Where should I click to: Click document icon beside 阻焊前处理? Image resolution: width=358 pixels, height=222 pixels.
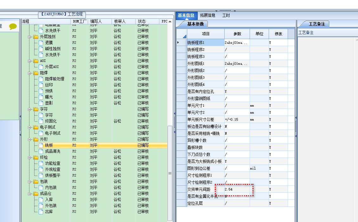pyautogui.click(x=41, y=79)
